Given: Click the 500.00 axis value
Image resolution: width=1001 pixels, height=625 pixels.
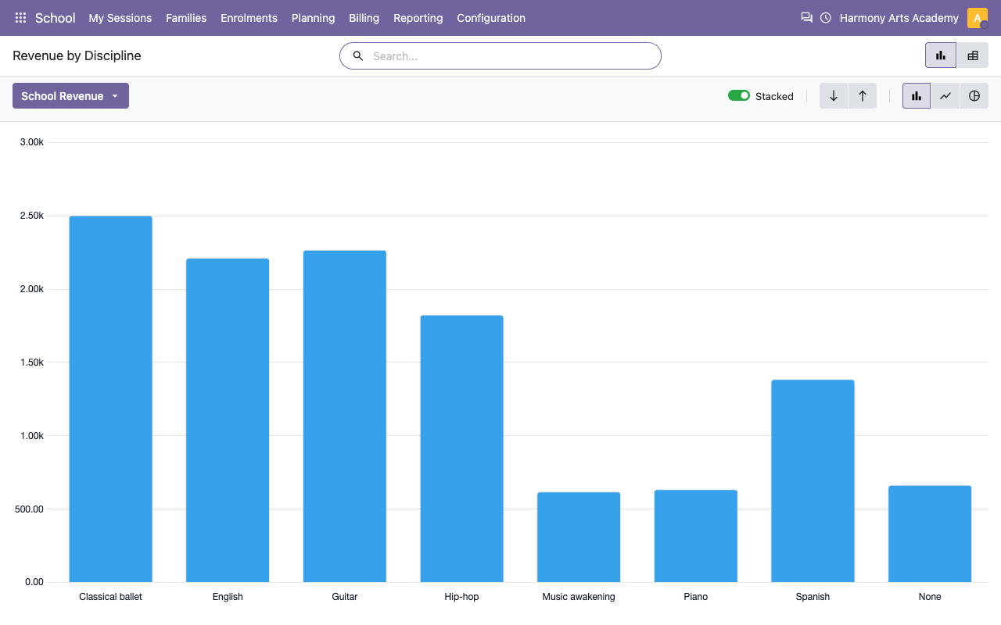Looking at the screenshot, I should coord(29,509).
